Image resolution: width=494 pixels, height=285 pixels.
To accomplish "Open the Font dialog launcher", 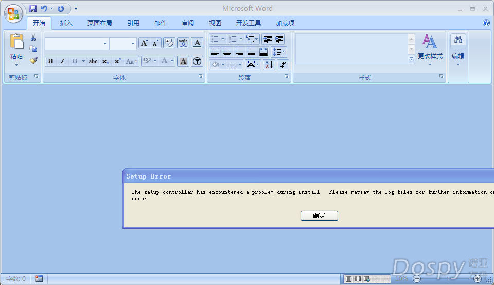I will click(x=201, y=76).
